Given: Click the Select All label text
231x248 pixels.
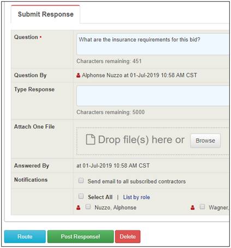Looking at the screenshot, I should coord(100,197).
